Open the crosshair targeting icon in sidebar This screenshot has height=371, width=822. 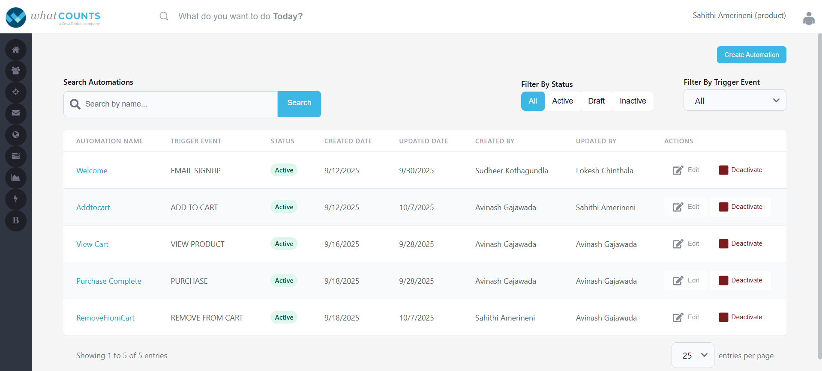tap(16, 92)
